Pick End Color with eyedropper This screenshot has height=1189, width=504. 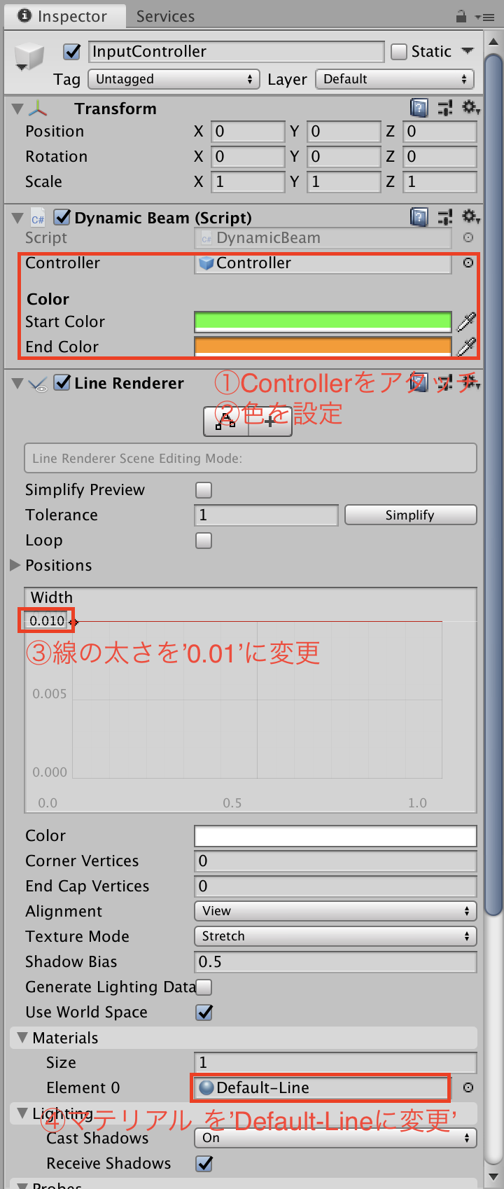tap(466, 347)
